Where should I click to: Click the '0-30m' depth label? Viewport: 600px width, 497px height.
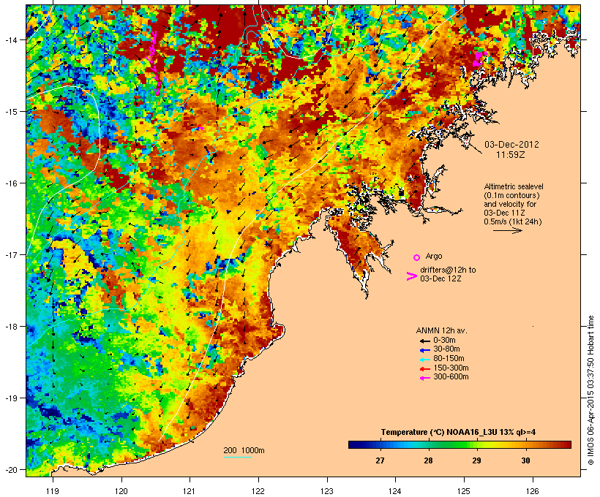point(444,340)
